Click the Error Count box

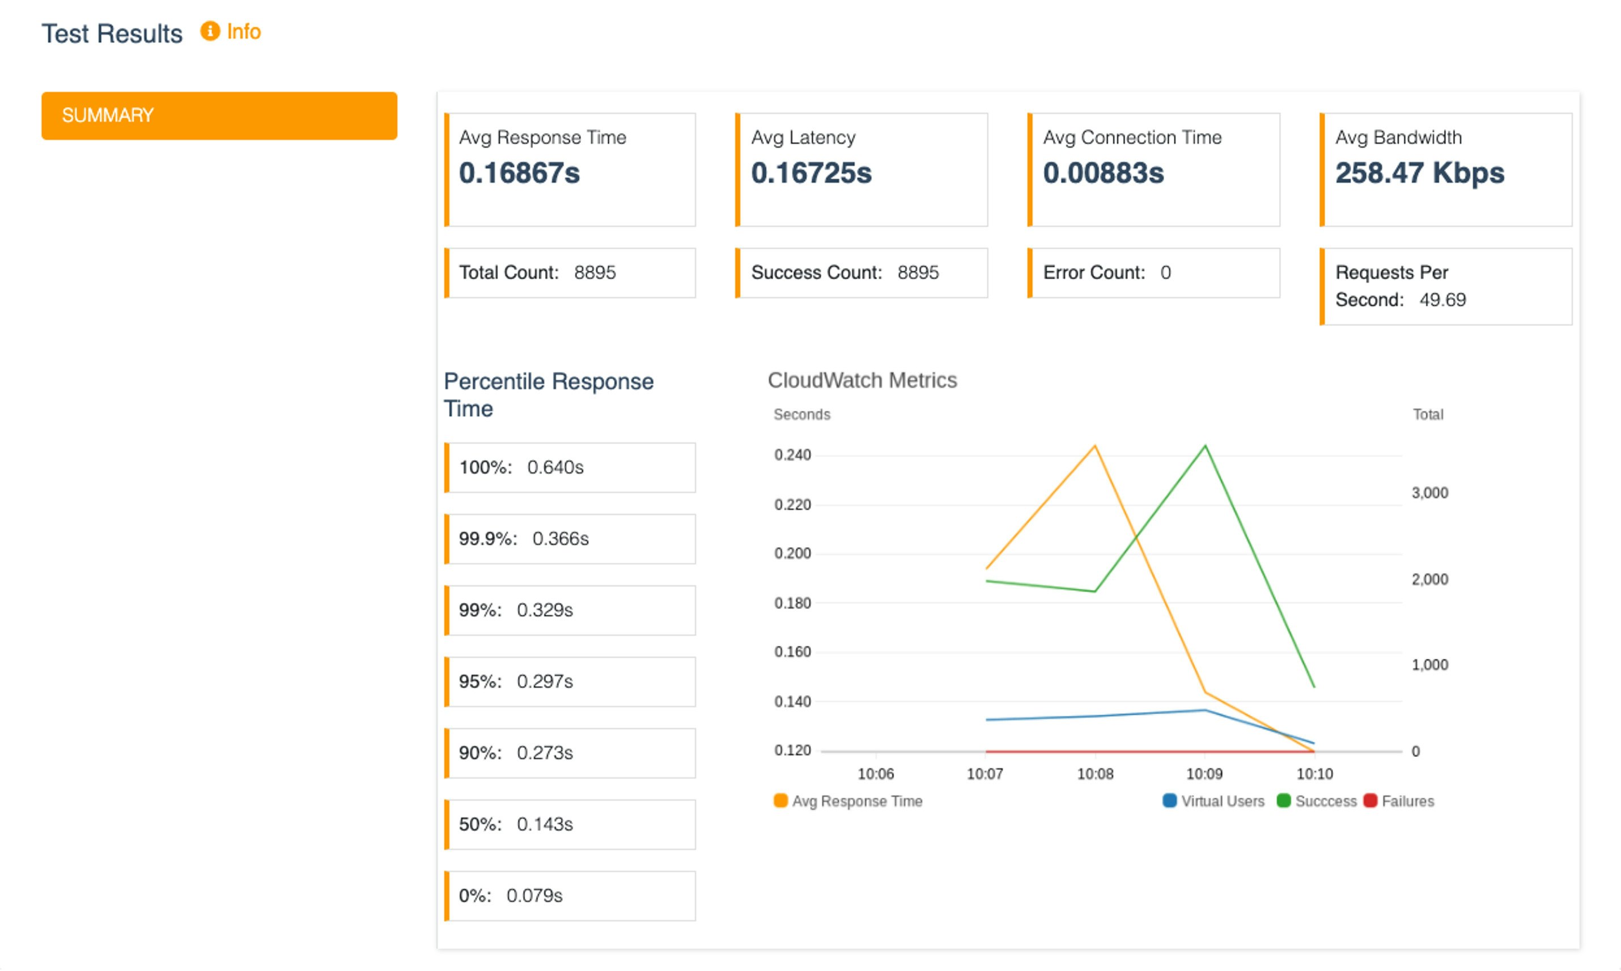pos(1153,273)
